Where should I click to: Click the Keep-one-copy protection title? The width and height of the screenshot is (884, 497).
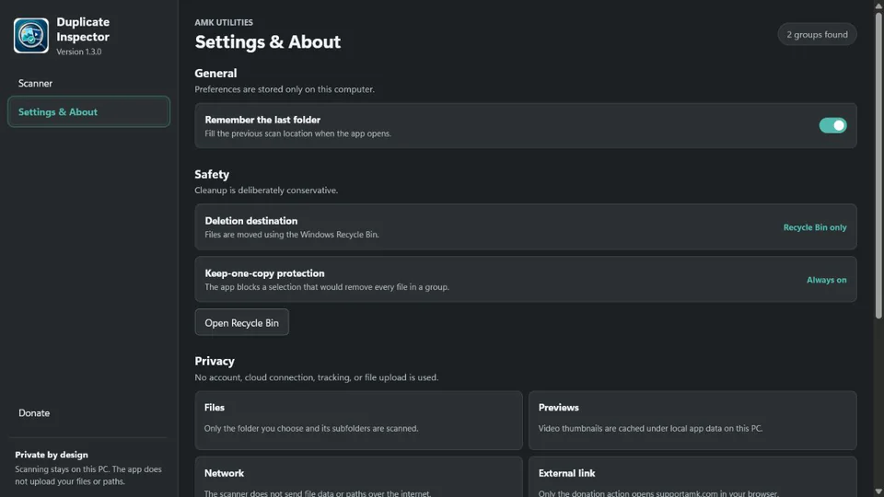pos(264,273)
